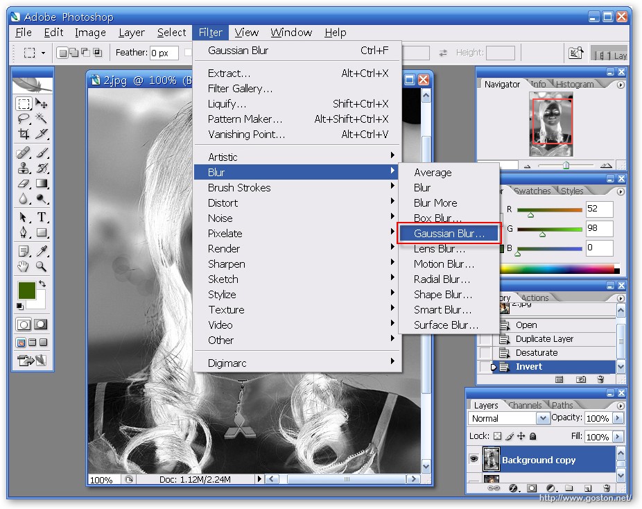
Task: Select the Hand tool
Action: (x=24, y=266)
